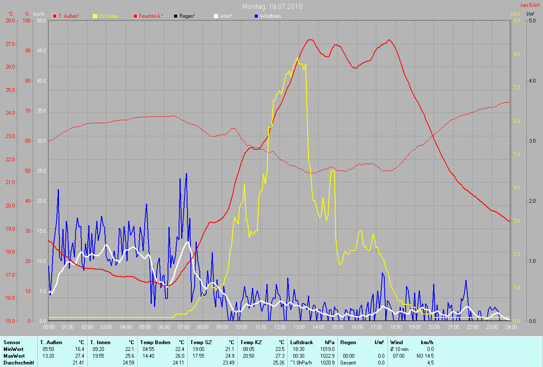Select the "Wind*" legend label
Screen dimensions: 543x367
(x=226, y=16)
